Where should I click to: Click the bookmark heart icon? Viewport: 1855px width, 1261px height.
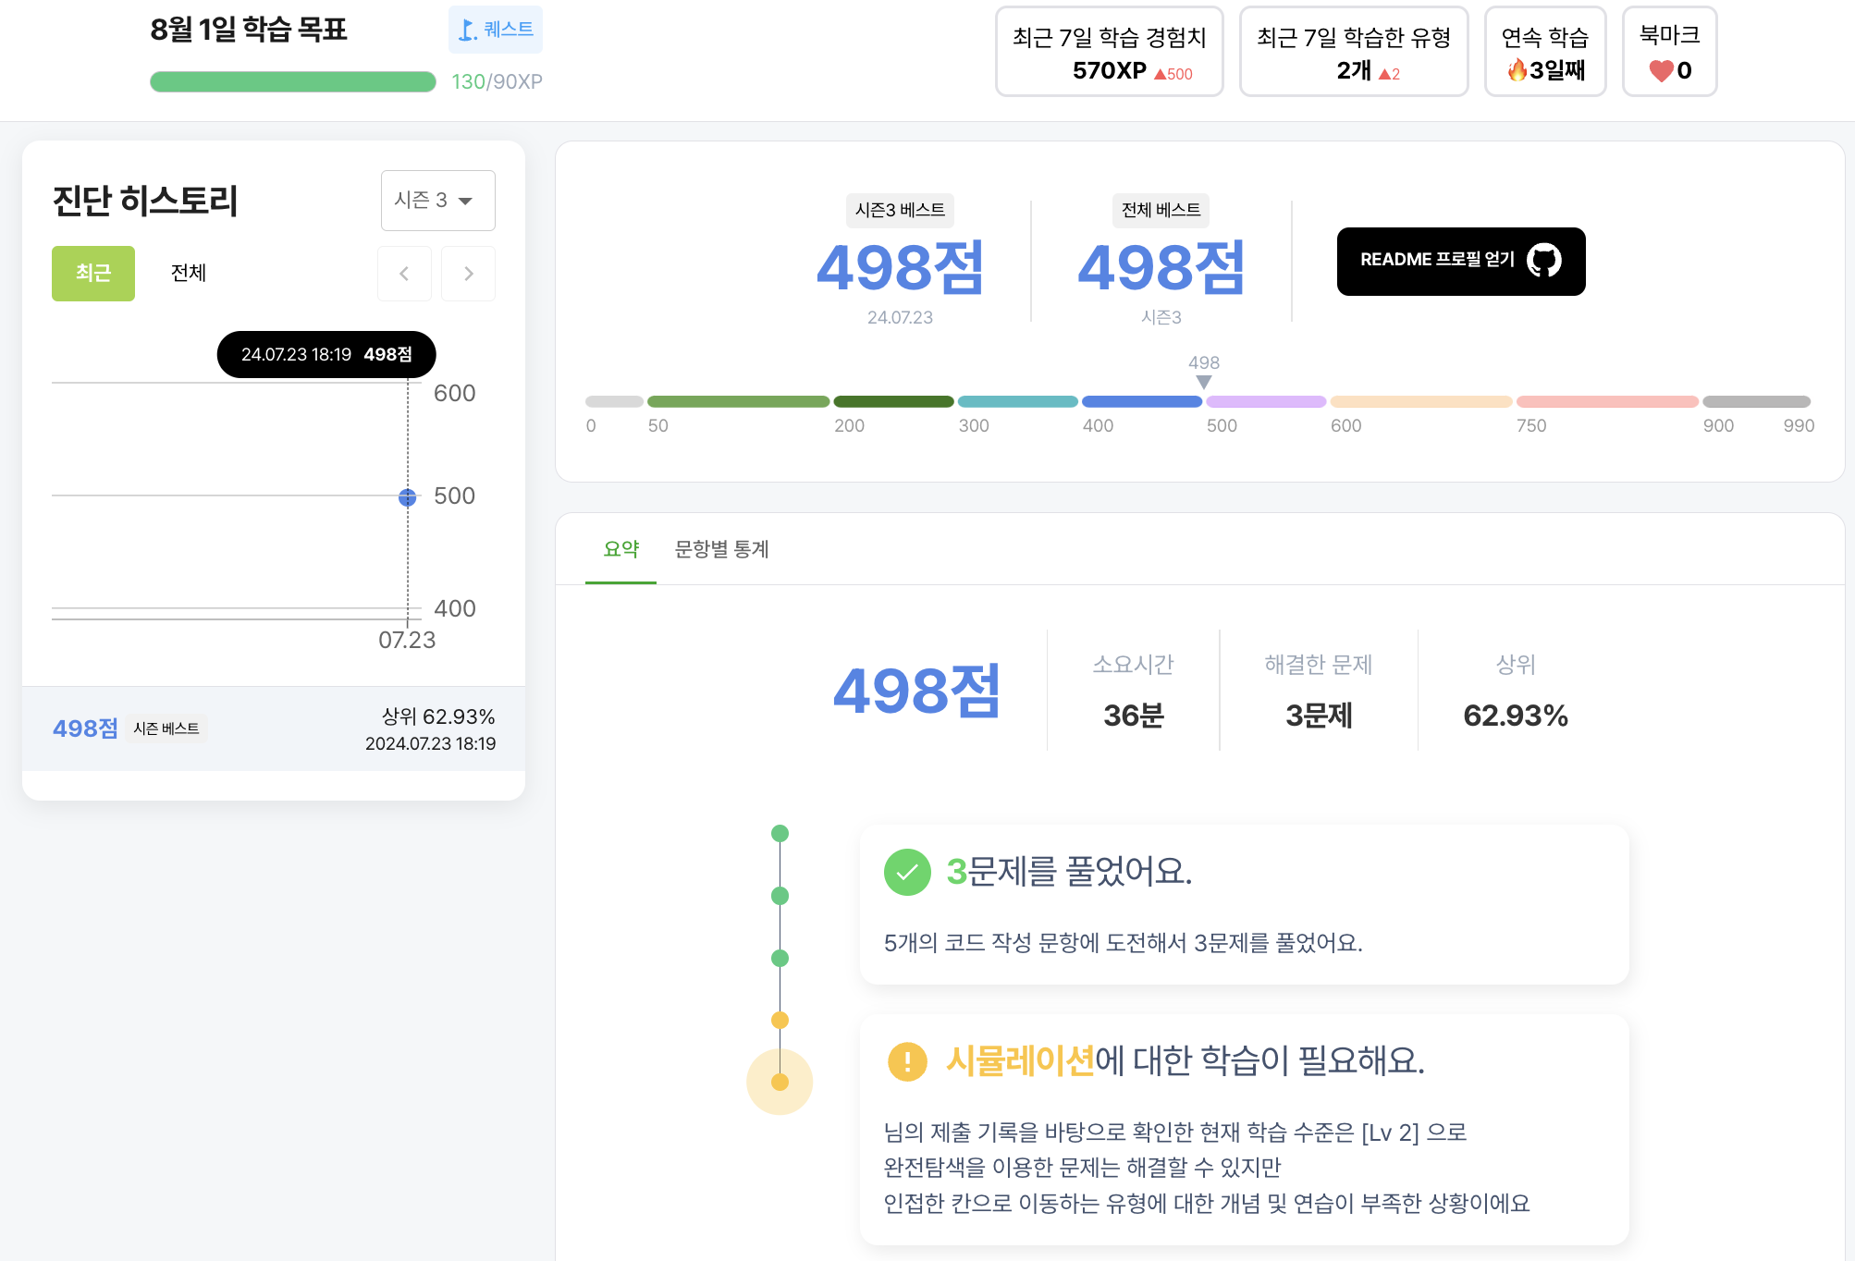(x=1661, y=71)
